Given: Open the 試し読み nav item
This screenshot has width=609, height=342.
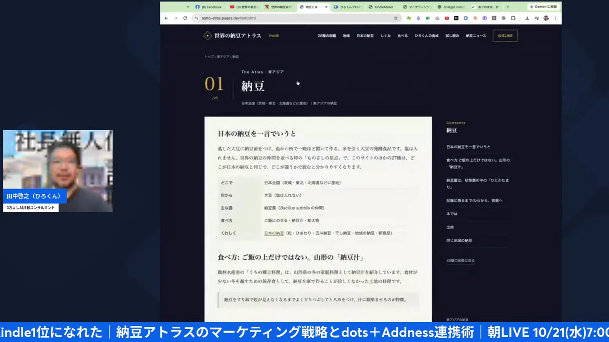Looking at the screenshot, I should 452,36.
